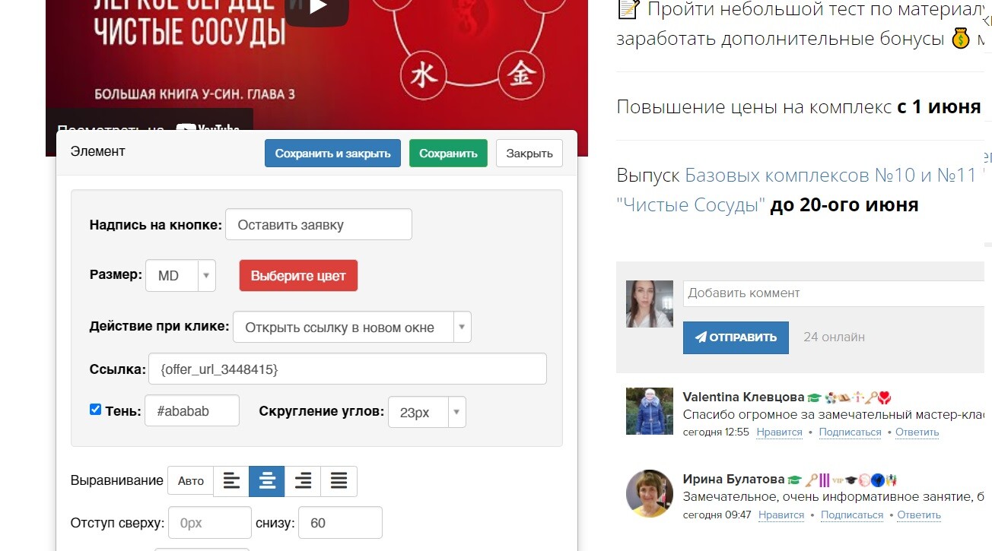Choose right alignment icon
Image resolution: width=992 pixels, height=551 pixels.
(303, 481)
